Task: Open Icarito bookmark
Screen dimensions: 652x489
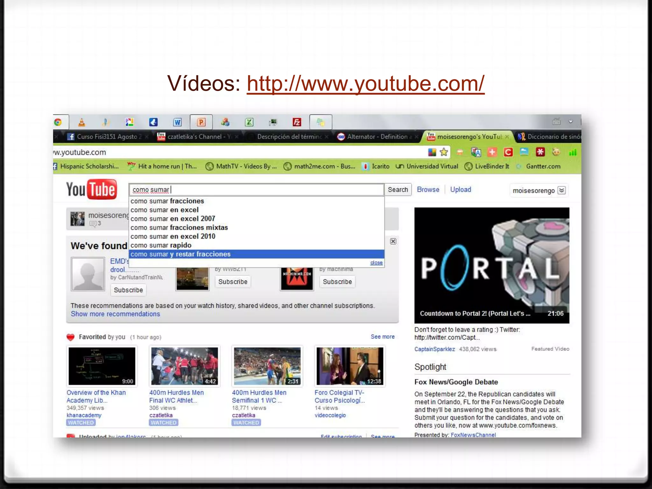Action: point(376,166)
